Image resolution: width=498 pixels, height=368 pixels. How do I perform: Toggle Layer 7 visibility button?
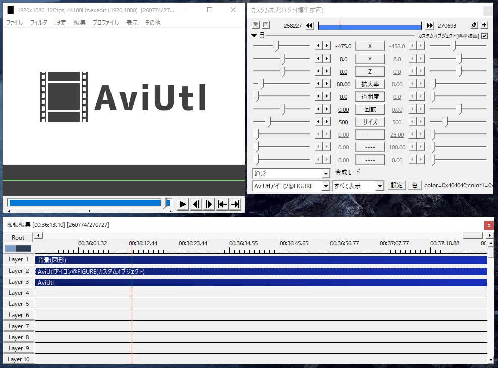coord(19,326)
